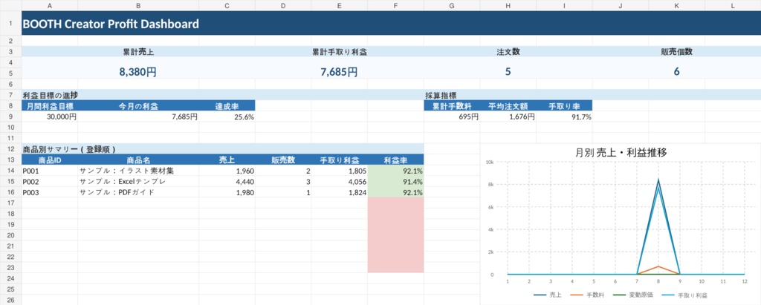Click column header E
This screenshot has height=305, width=761.
339,5
